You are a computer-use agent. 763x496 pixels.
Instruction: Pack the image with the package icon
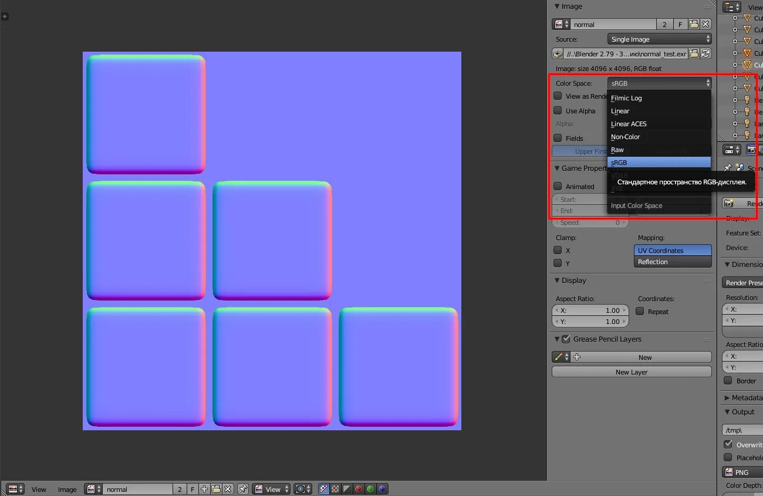558,54
